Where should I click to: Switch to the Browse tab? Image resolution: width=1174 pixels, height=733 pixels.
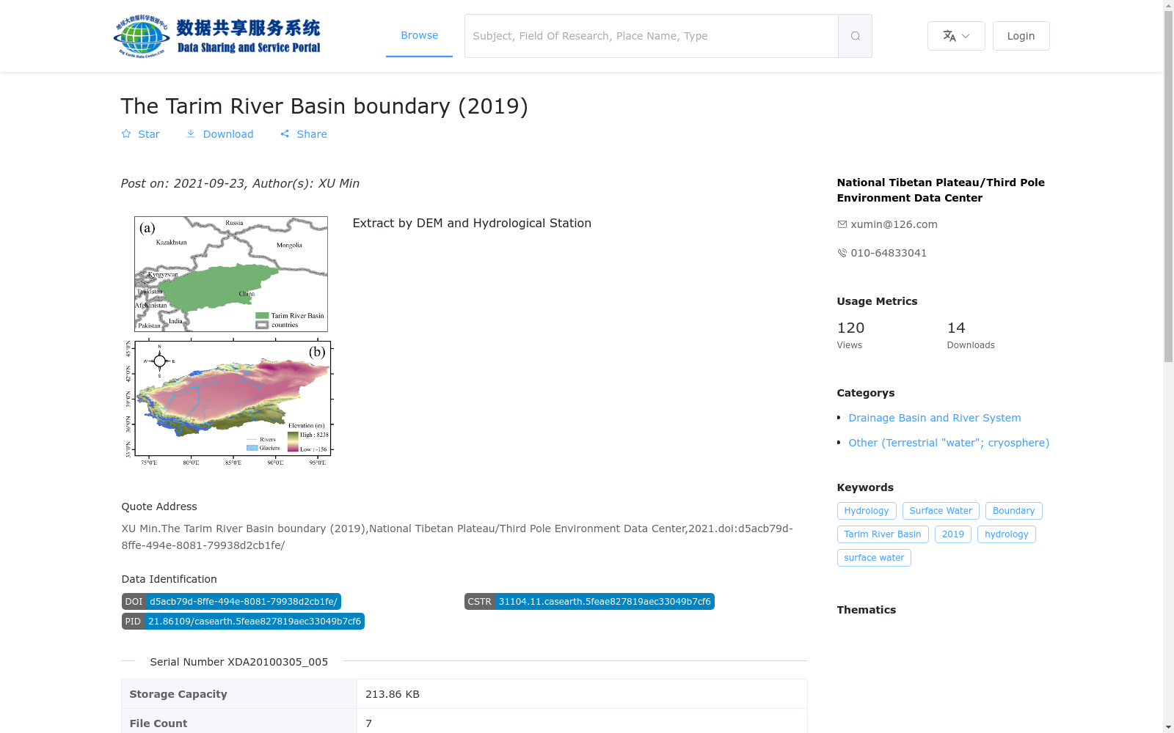point(419,36)
